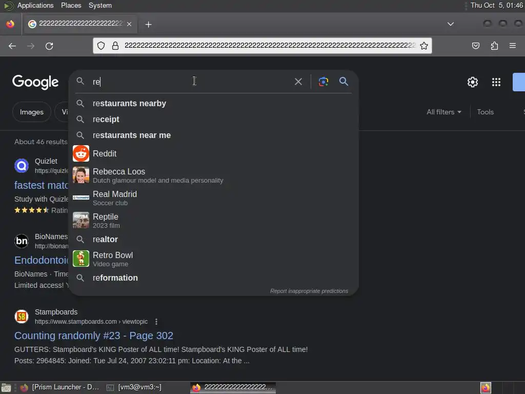Viewport: 525px width, 394px height.
Task: Expand the All filters dropdown
Action: [x=443, y=112]
